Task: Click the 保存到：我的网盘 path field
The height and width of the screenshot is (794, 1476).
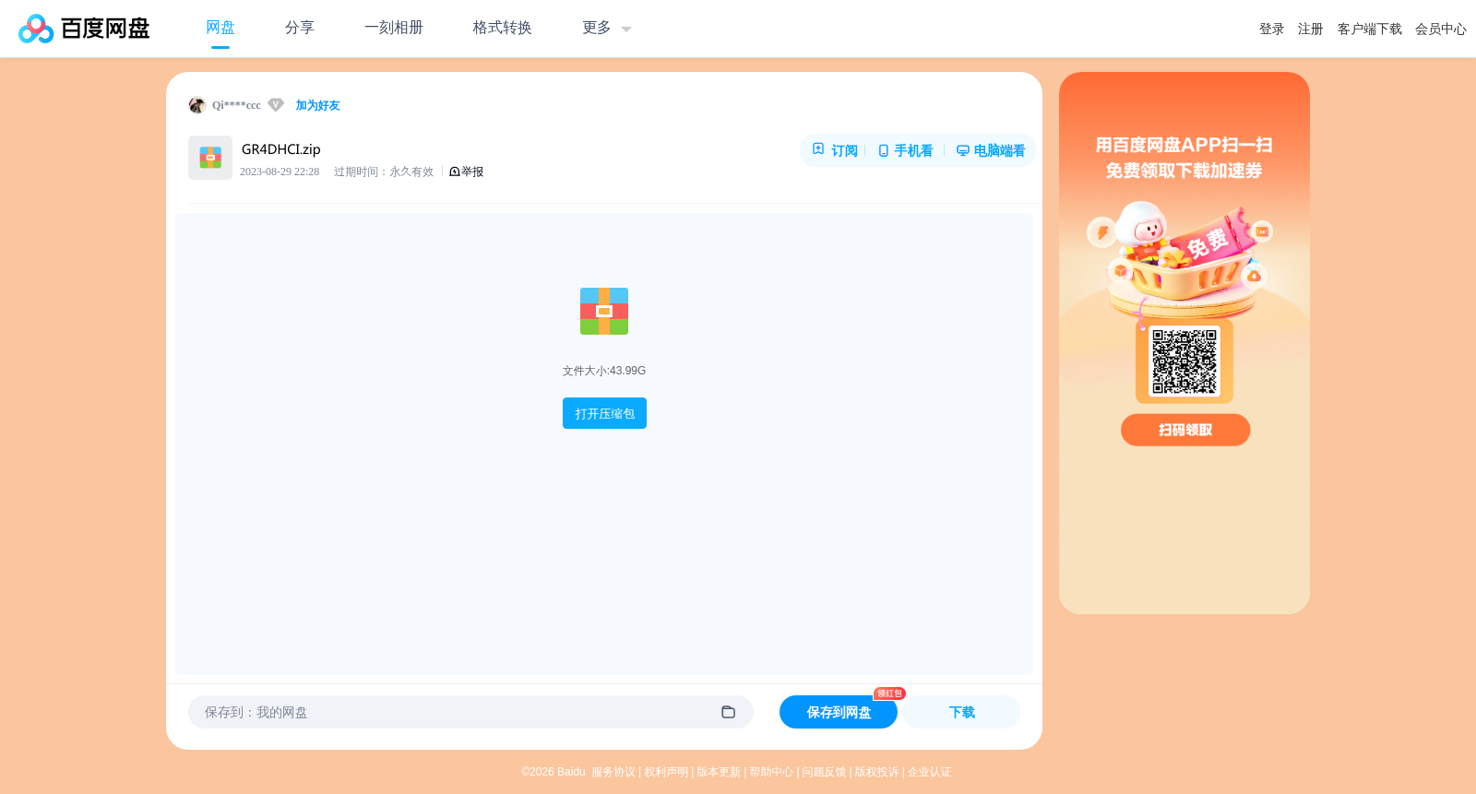Action: pos(470,712)
